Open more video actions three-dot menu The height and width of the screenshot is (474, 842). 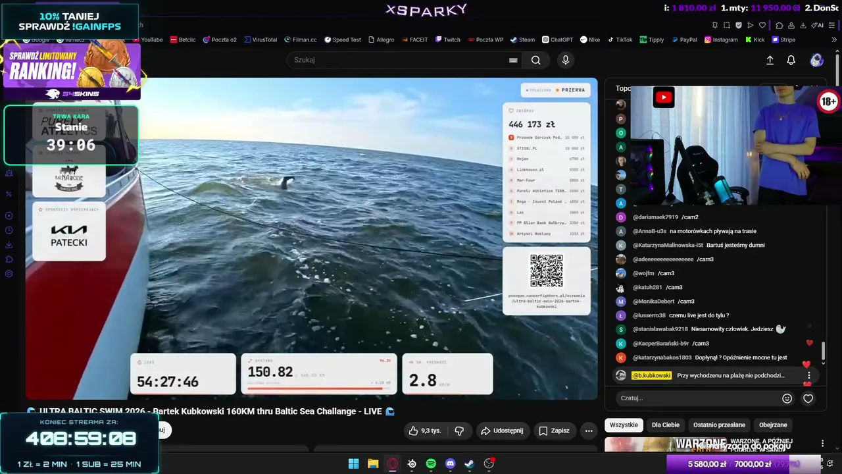pyautogui.click(x=589, y=431)
